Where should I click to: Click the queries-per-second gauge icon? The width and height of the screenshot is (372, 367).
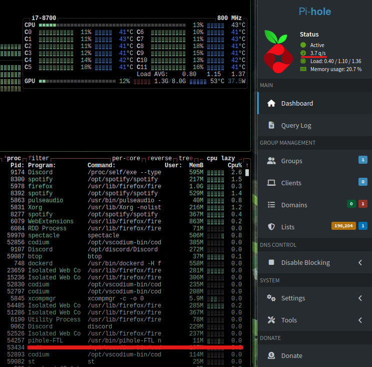click(303, 53)
